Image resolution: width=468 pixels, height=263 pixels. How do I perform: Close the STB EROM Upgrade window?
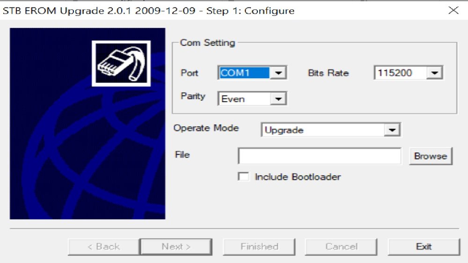[x=453, y=10]
